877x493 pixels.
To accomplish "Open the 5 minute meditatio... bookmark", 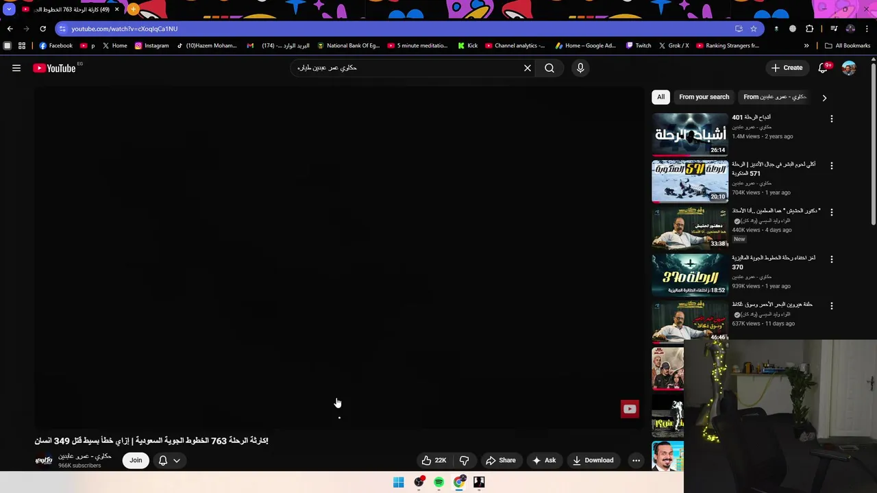I will click(417, 46).
